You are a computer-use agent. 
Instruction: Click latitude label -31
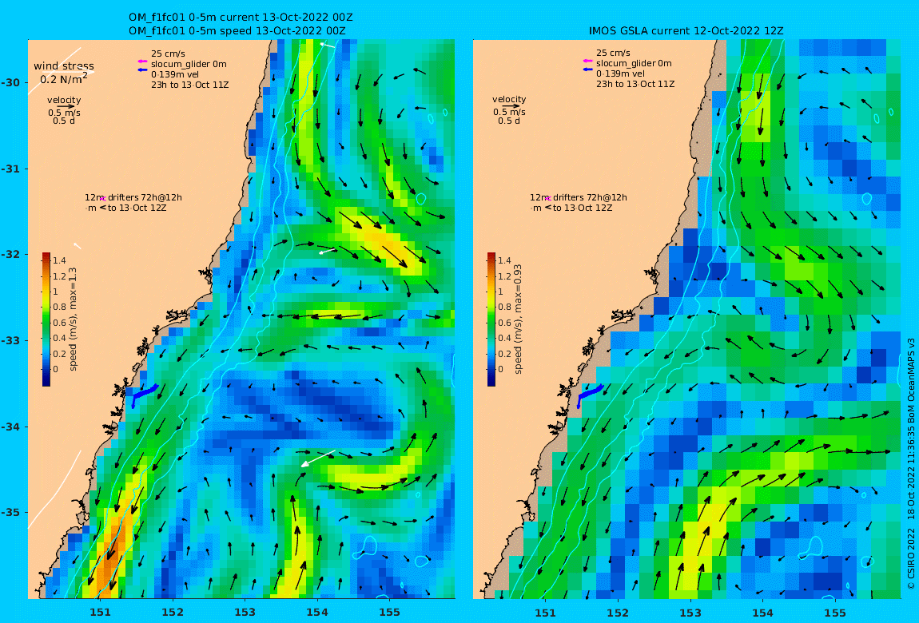[10, 169]
